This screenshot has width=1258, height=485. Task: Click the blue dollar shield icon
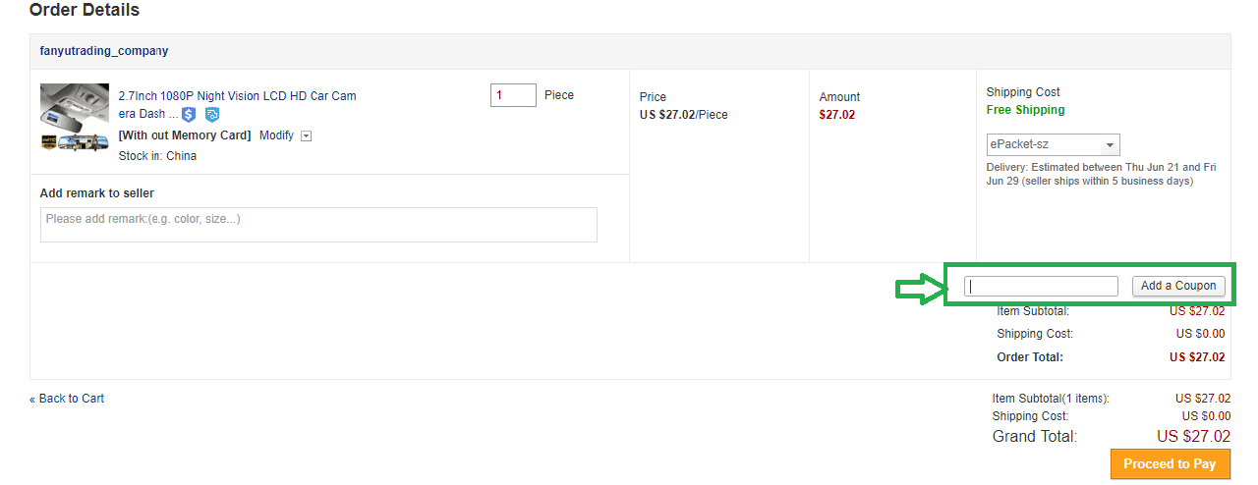click(x=189, y=115)
